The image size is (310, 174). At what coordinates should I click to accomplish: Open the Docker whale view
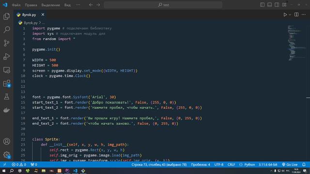point(6,110)
